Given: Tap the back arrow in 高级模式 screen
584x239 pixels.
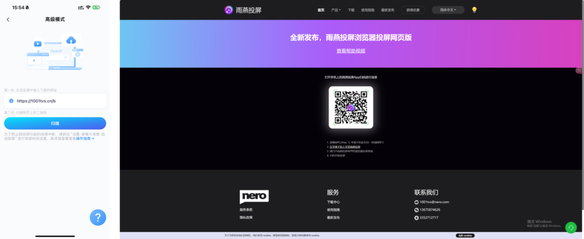Looking at the screenshot, I should pyautogui.click(x=8, y=20).
